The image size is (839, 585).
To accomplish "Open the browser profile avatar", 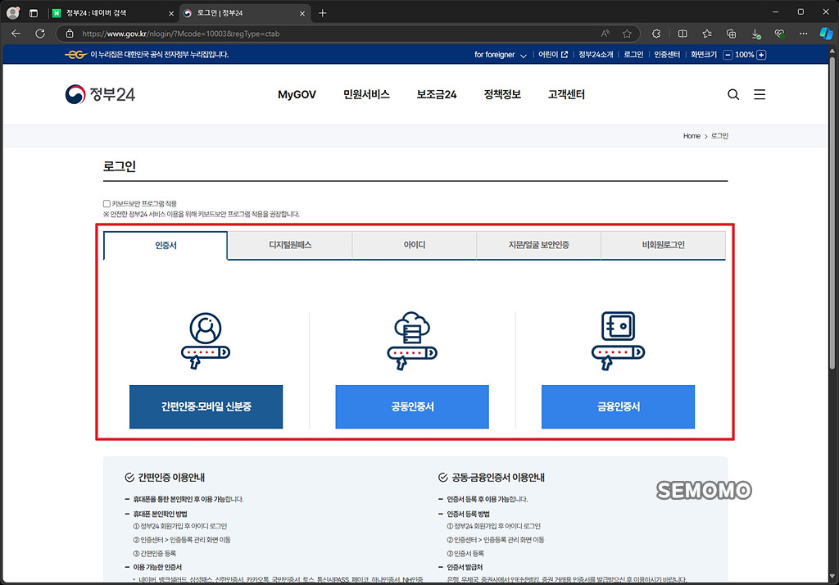I will (13, 13).
